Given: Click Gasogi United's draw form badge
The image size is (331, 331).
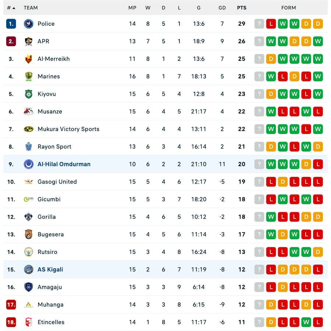Looking at the screenshot, I should pos(282,182).
